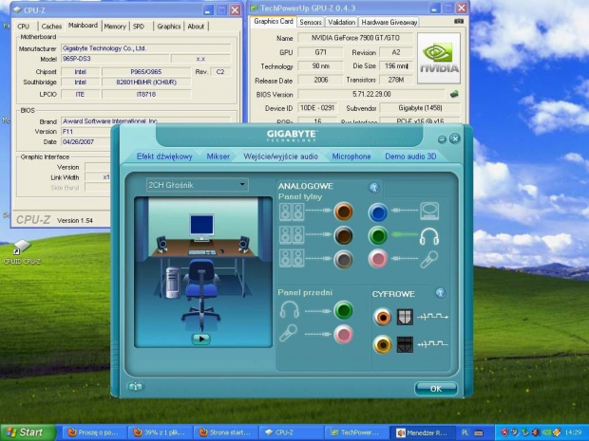Click the gray rear panel analog jack
The image size is (589, 441).
[343, 259]
